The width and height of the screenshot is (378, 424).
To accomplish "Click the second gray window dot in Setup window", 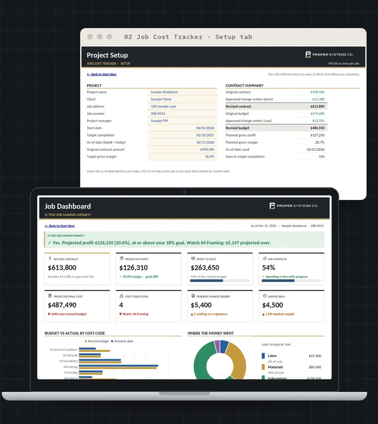I will tap(100, 37).
